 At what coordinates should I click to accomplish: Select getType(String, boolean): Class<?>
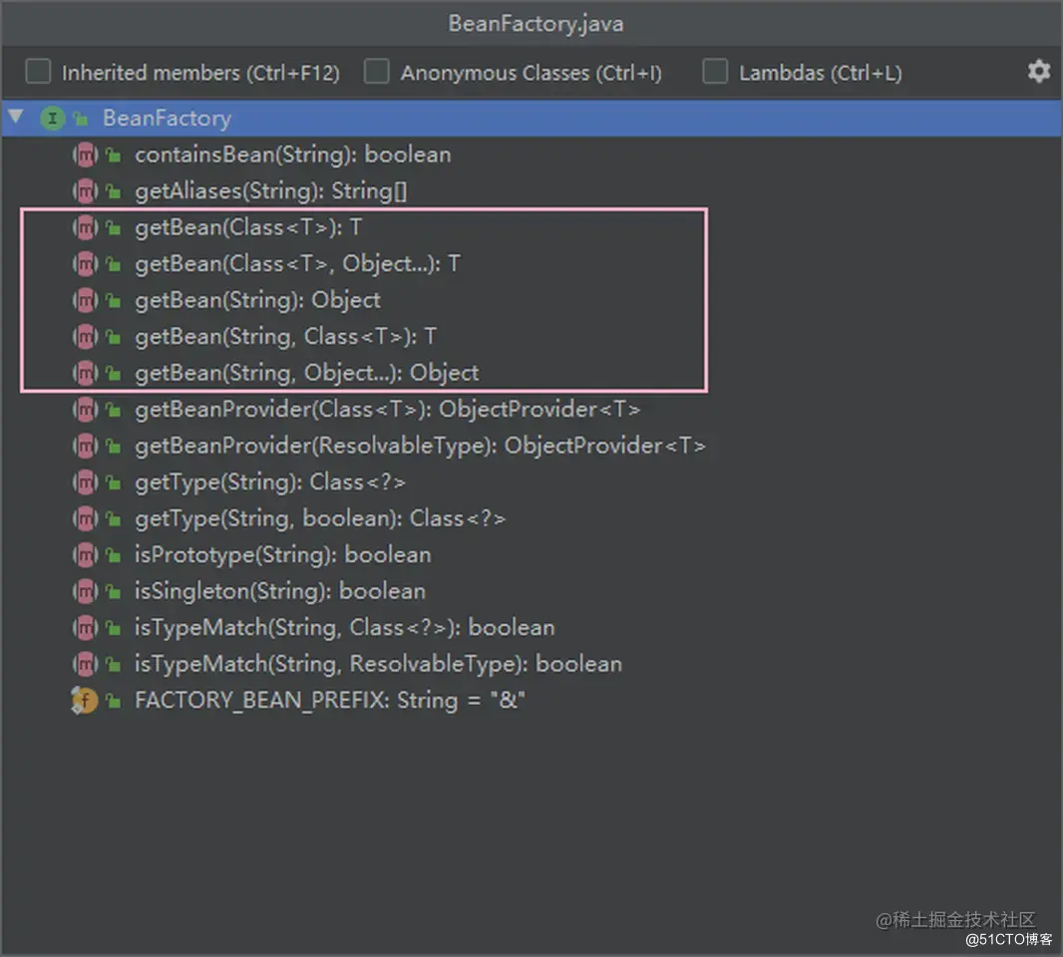[x=320, y=518]
